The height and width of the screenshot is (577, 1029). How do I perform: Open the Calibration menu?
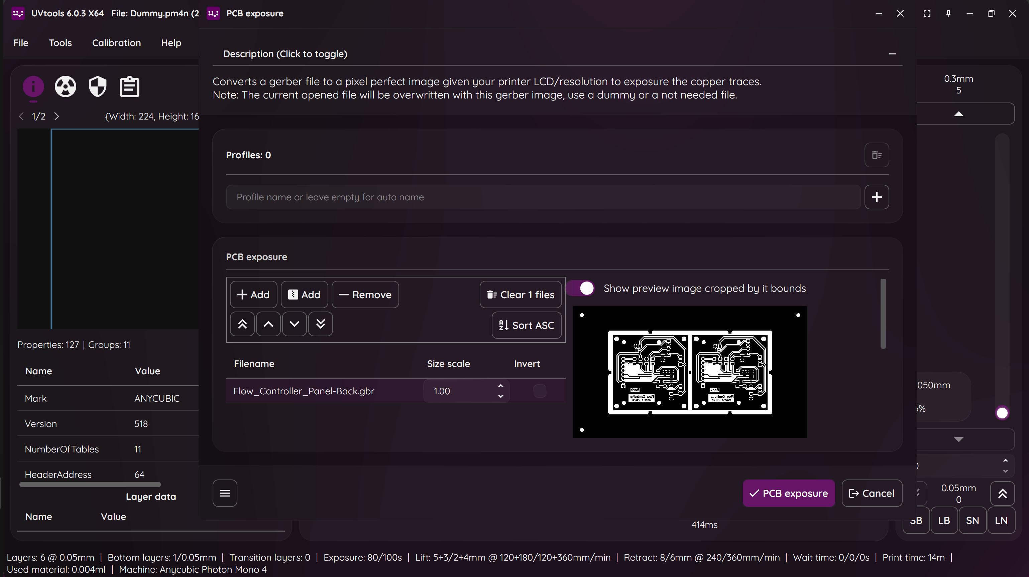point(116,43)
